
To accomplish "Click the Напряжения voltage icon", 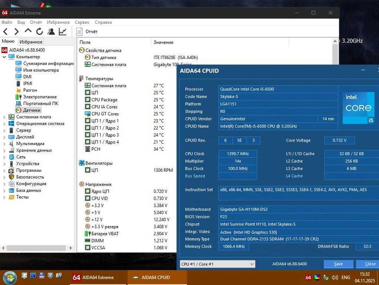I will coord(82,184).
